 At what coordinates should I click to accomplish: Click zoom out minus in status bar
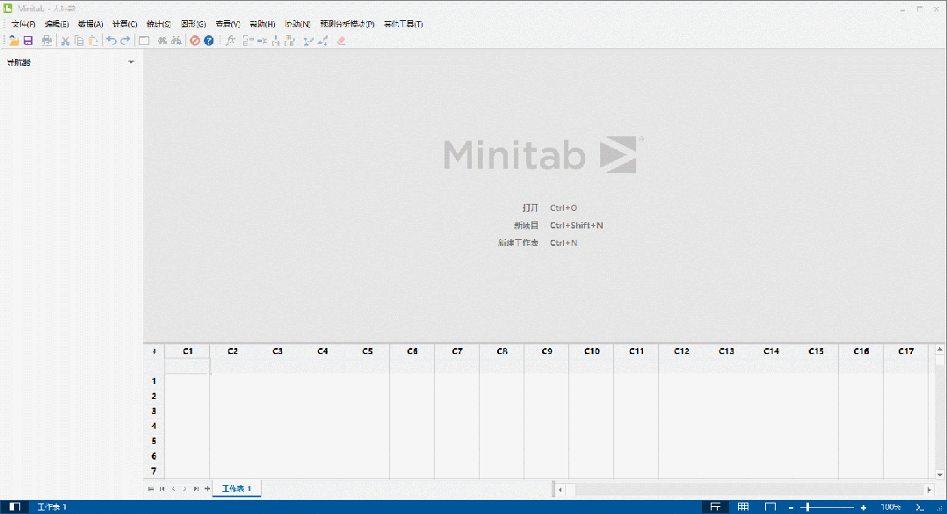point(791,507)
